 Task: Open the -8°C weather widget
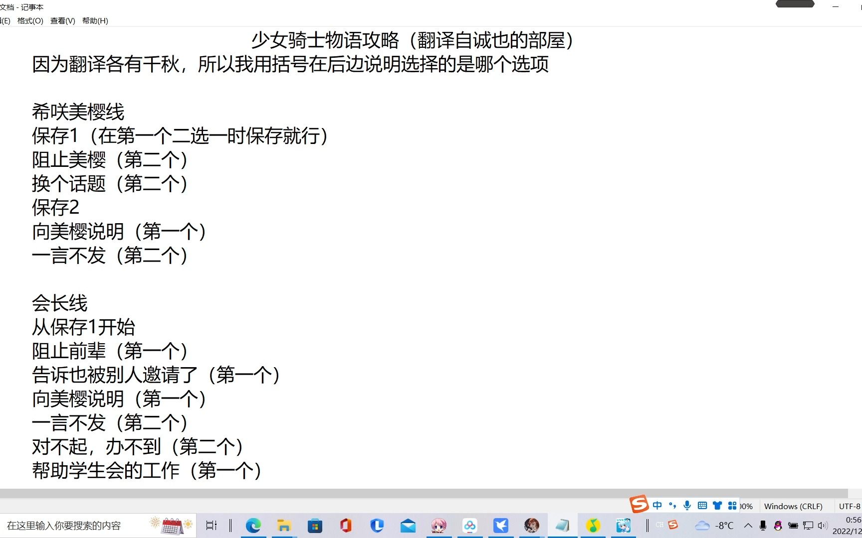pos(714,526)
